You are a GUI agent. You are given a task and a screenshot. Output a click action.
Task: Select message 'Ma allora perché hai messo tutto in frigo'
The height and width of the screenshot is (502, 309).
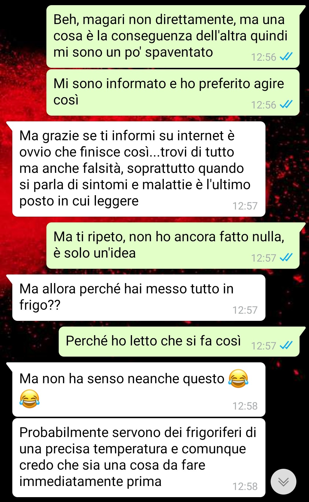(x=139, y=298)
